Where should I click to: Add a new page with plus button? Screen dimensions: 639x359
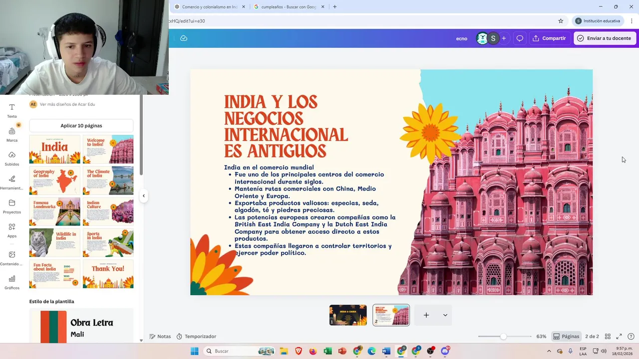point(426,315)
